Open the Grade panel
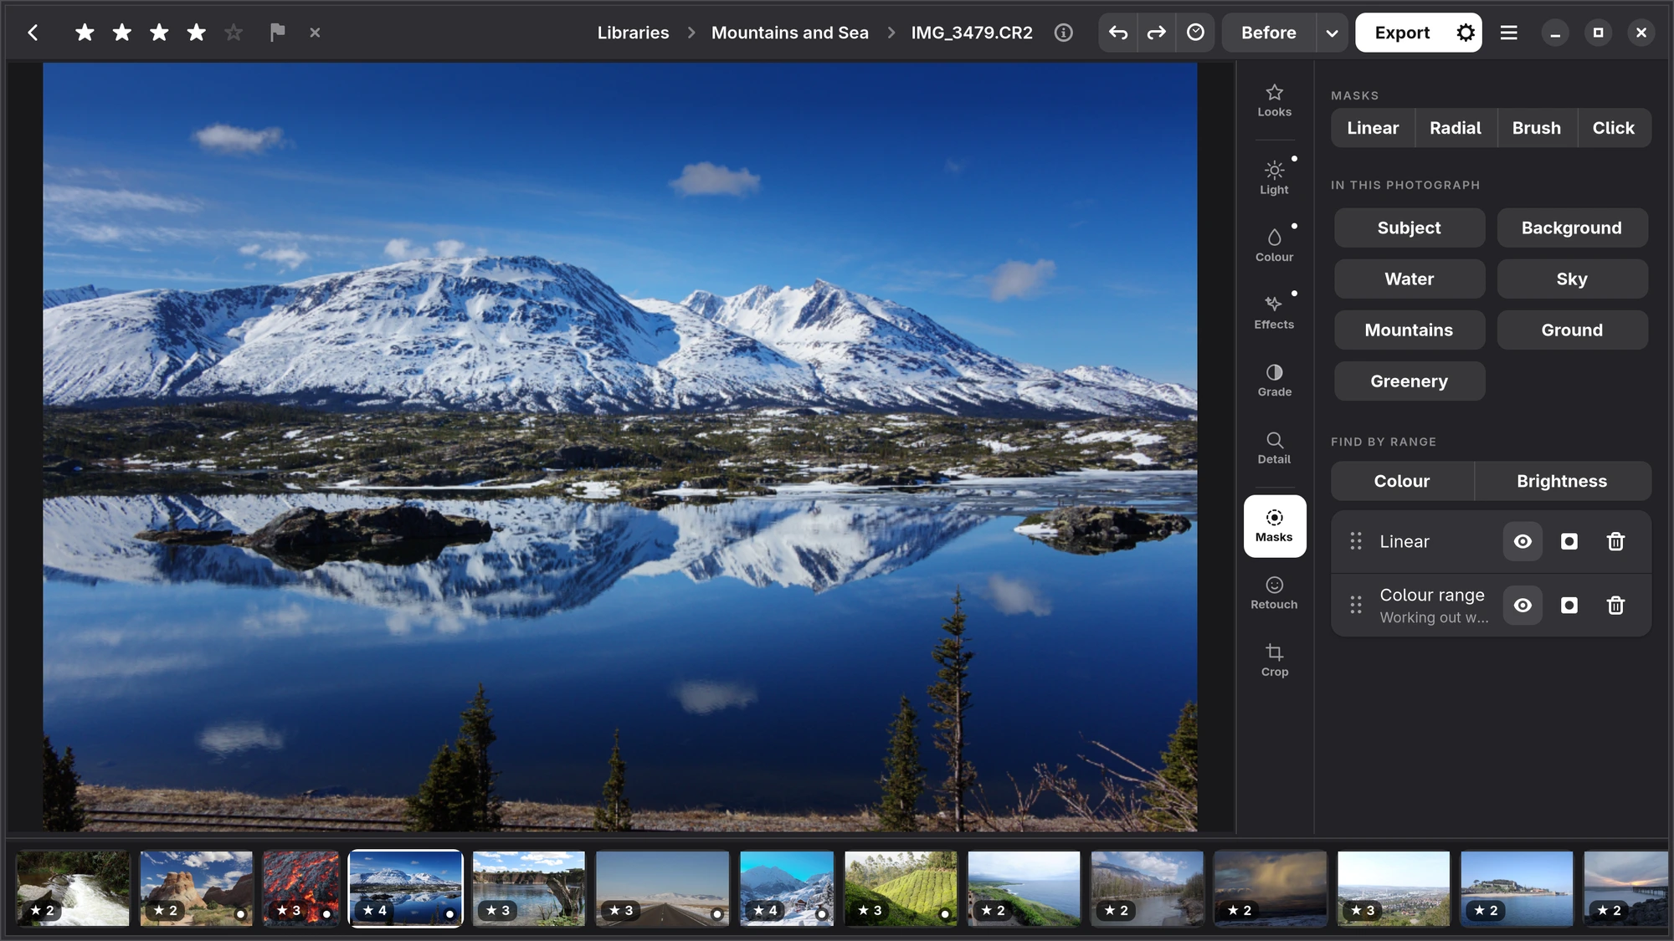Viewport: 1674px width, 941px height. tap(1274, 381)
